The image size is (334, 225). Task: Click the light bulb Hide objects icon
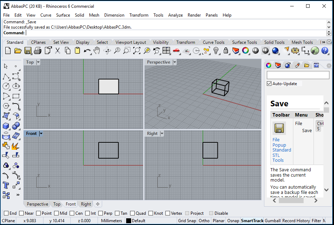pyautogui.click(x=216, y=51)
